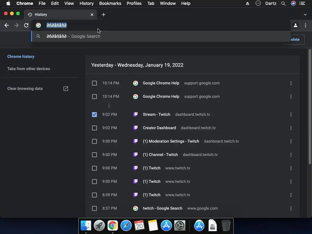This screenshot has width=312, height=234.
Task: Select the History browser tab
Action: (x=61, y=15)
